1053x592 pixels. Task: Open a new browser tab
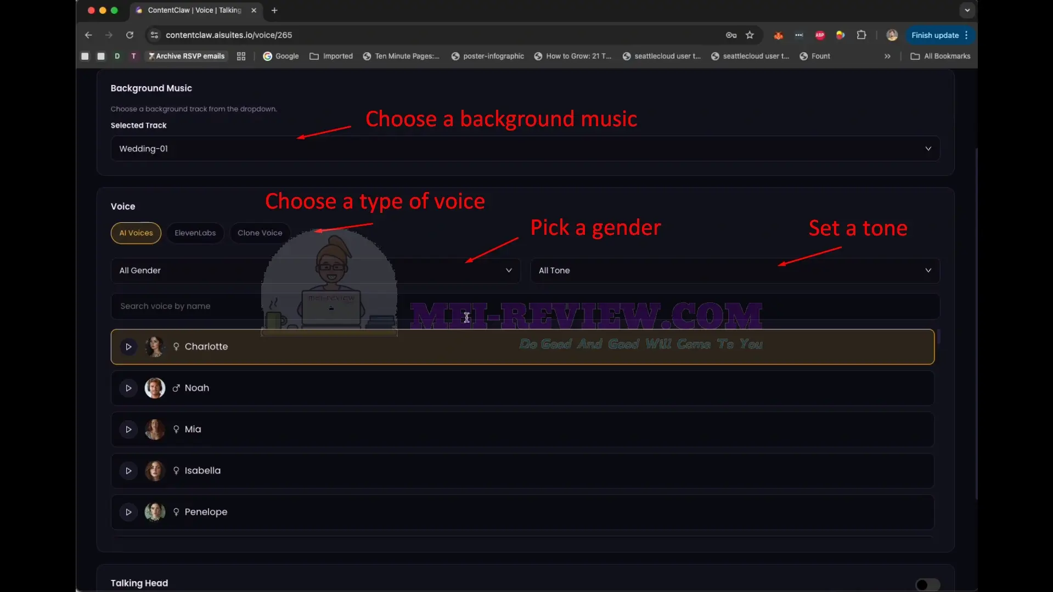pyautogui.click(x=274, y=10)
